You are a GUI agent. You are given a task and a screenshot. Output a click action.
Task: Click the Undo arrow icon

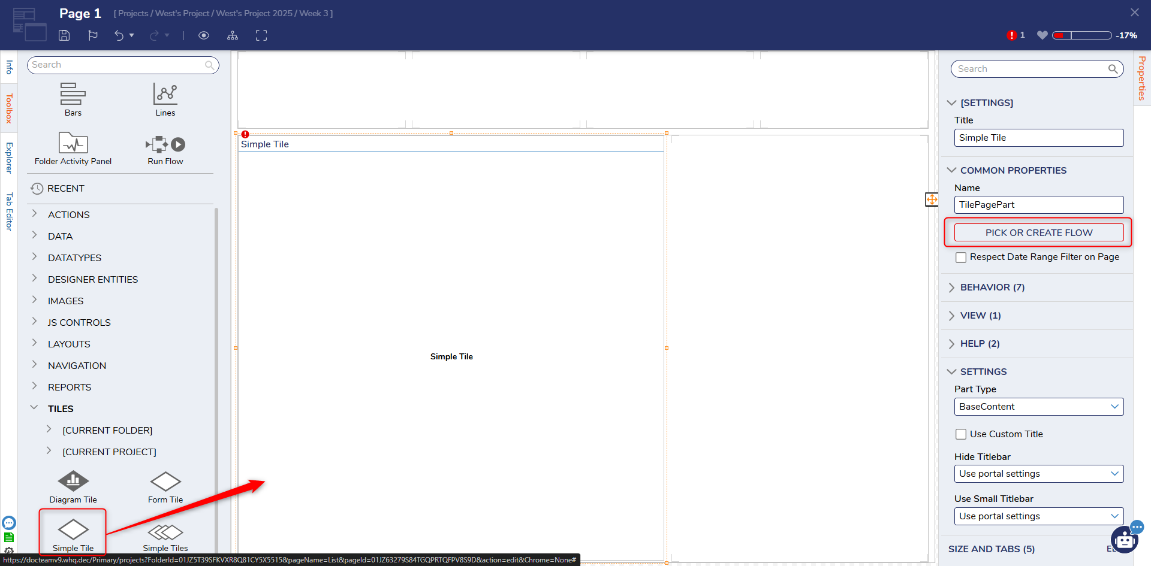click(119, 35)
